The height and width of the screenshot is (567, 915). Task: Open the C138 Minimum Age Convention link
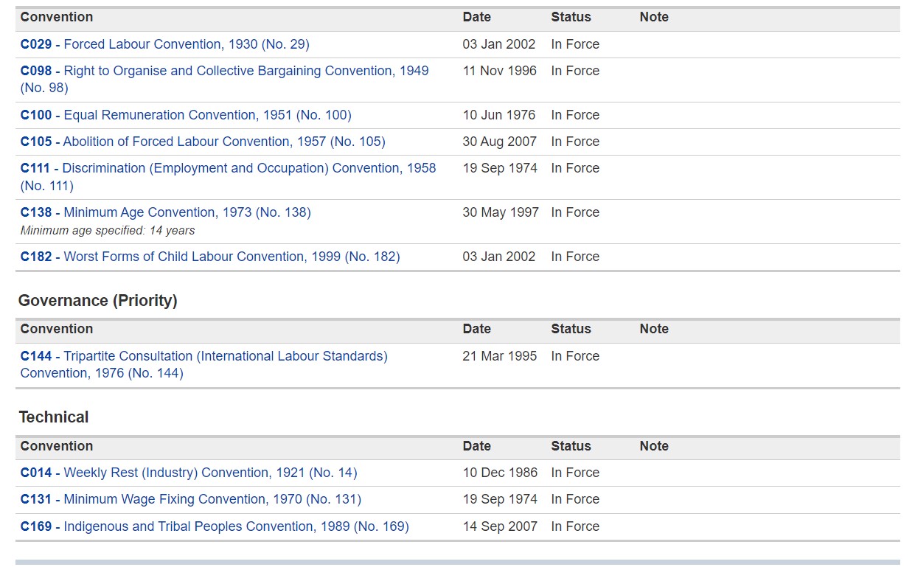point(166,212)
